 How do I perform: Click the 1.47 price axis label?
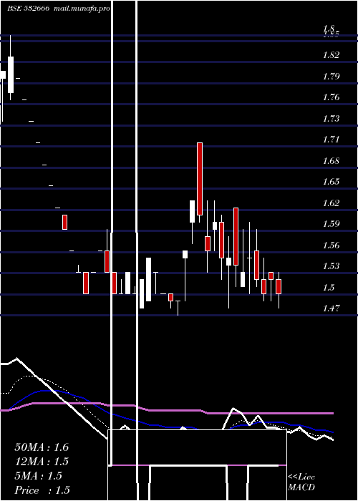(x=331, y=308)
